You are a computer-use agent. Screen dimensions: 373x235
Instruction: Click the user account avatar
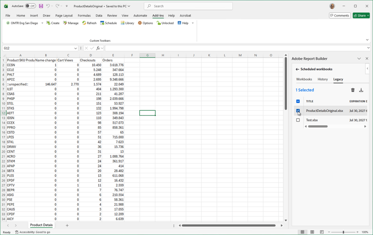[332, 6]
